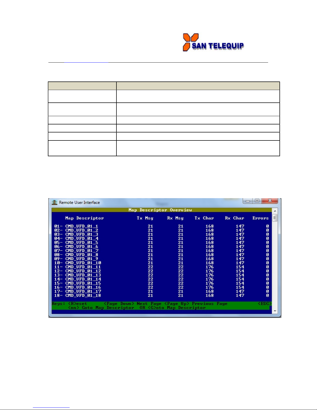Click the Remote User Interface title bar icon
This screenshot has width=317, height=410.
(54, 202)
